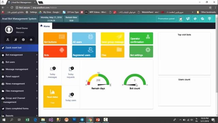Bookmark this page with the star

pos(210,8)
